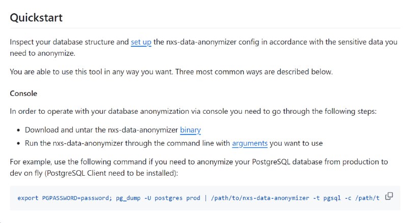The image size is (407, 223).
Task: Click the "PostgreSQL Client need to be installed" note
Action: click(111, 173)
